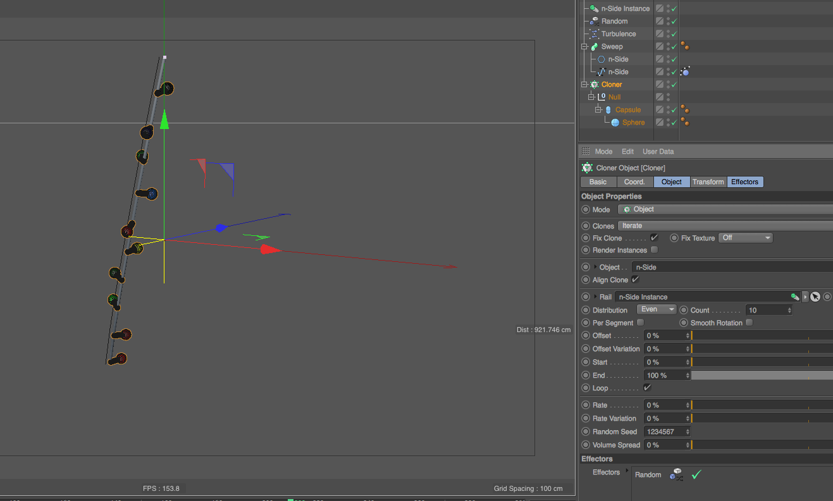Click the Random effector icon
833x501 pixels.
click(x=593, y=21)
